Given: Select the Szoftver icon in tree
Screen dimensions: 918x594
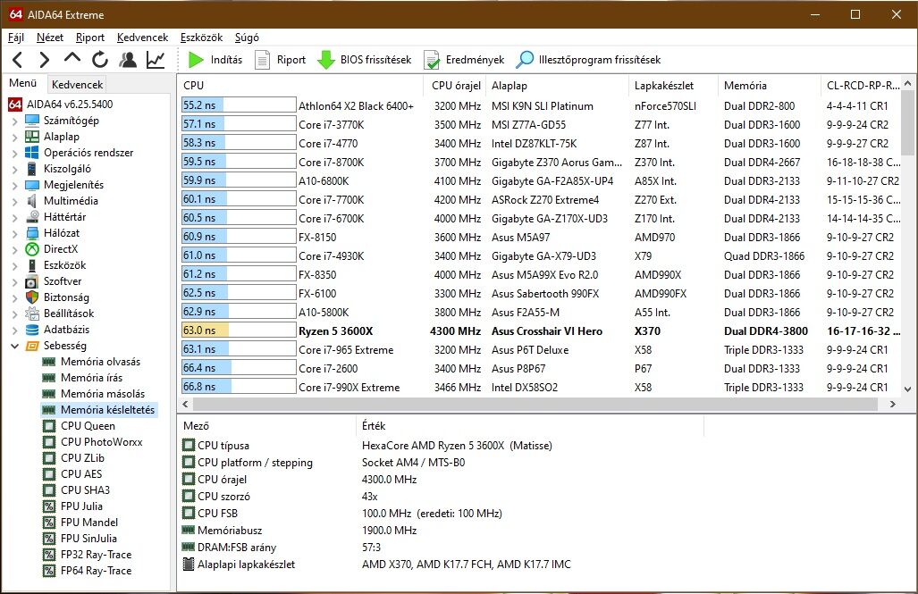Looking at the screenshot, I should click(x=32, y=281).
